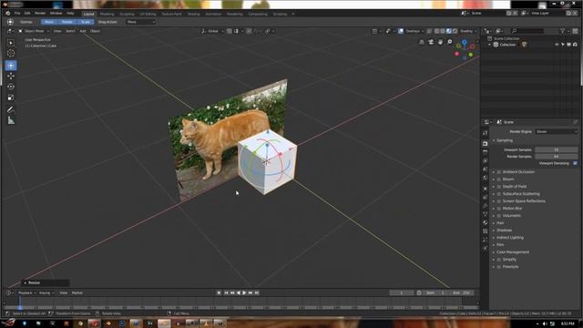This screenshot has width=583, height=328.
Task: Select the Annotate pencil tool
Action: 11,109
